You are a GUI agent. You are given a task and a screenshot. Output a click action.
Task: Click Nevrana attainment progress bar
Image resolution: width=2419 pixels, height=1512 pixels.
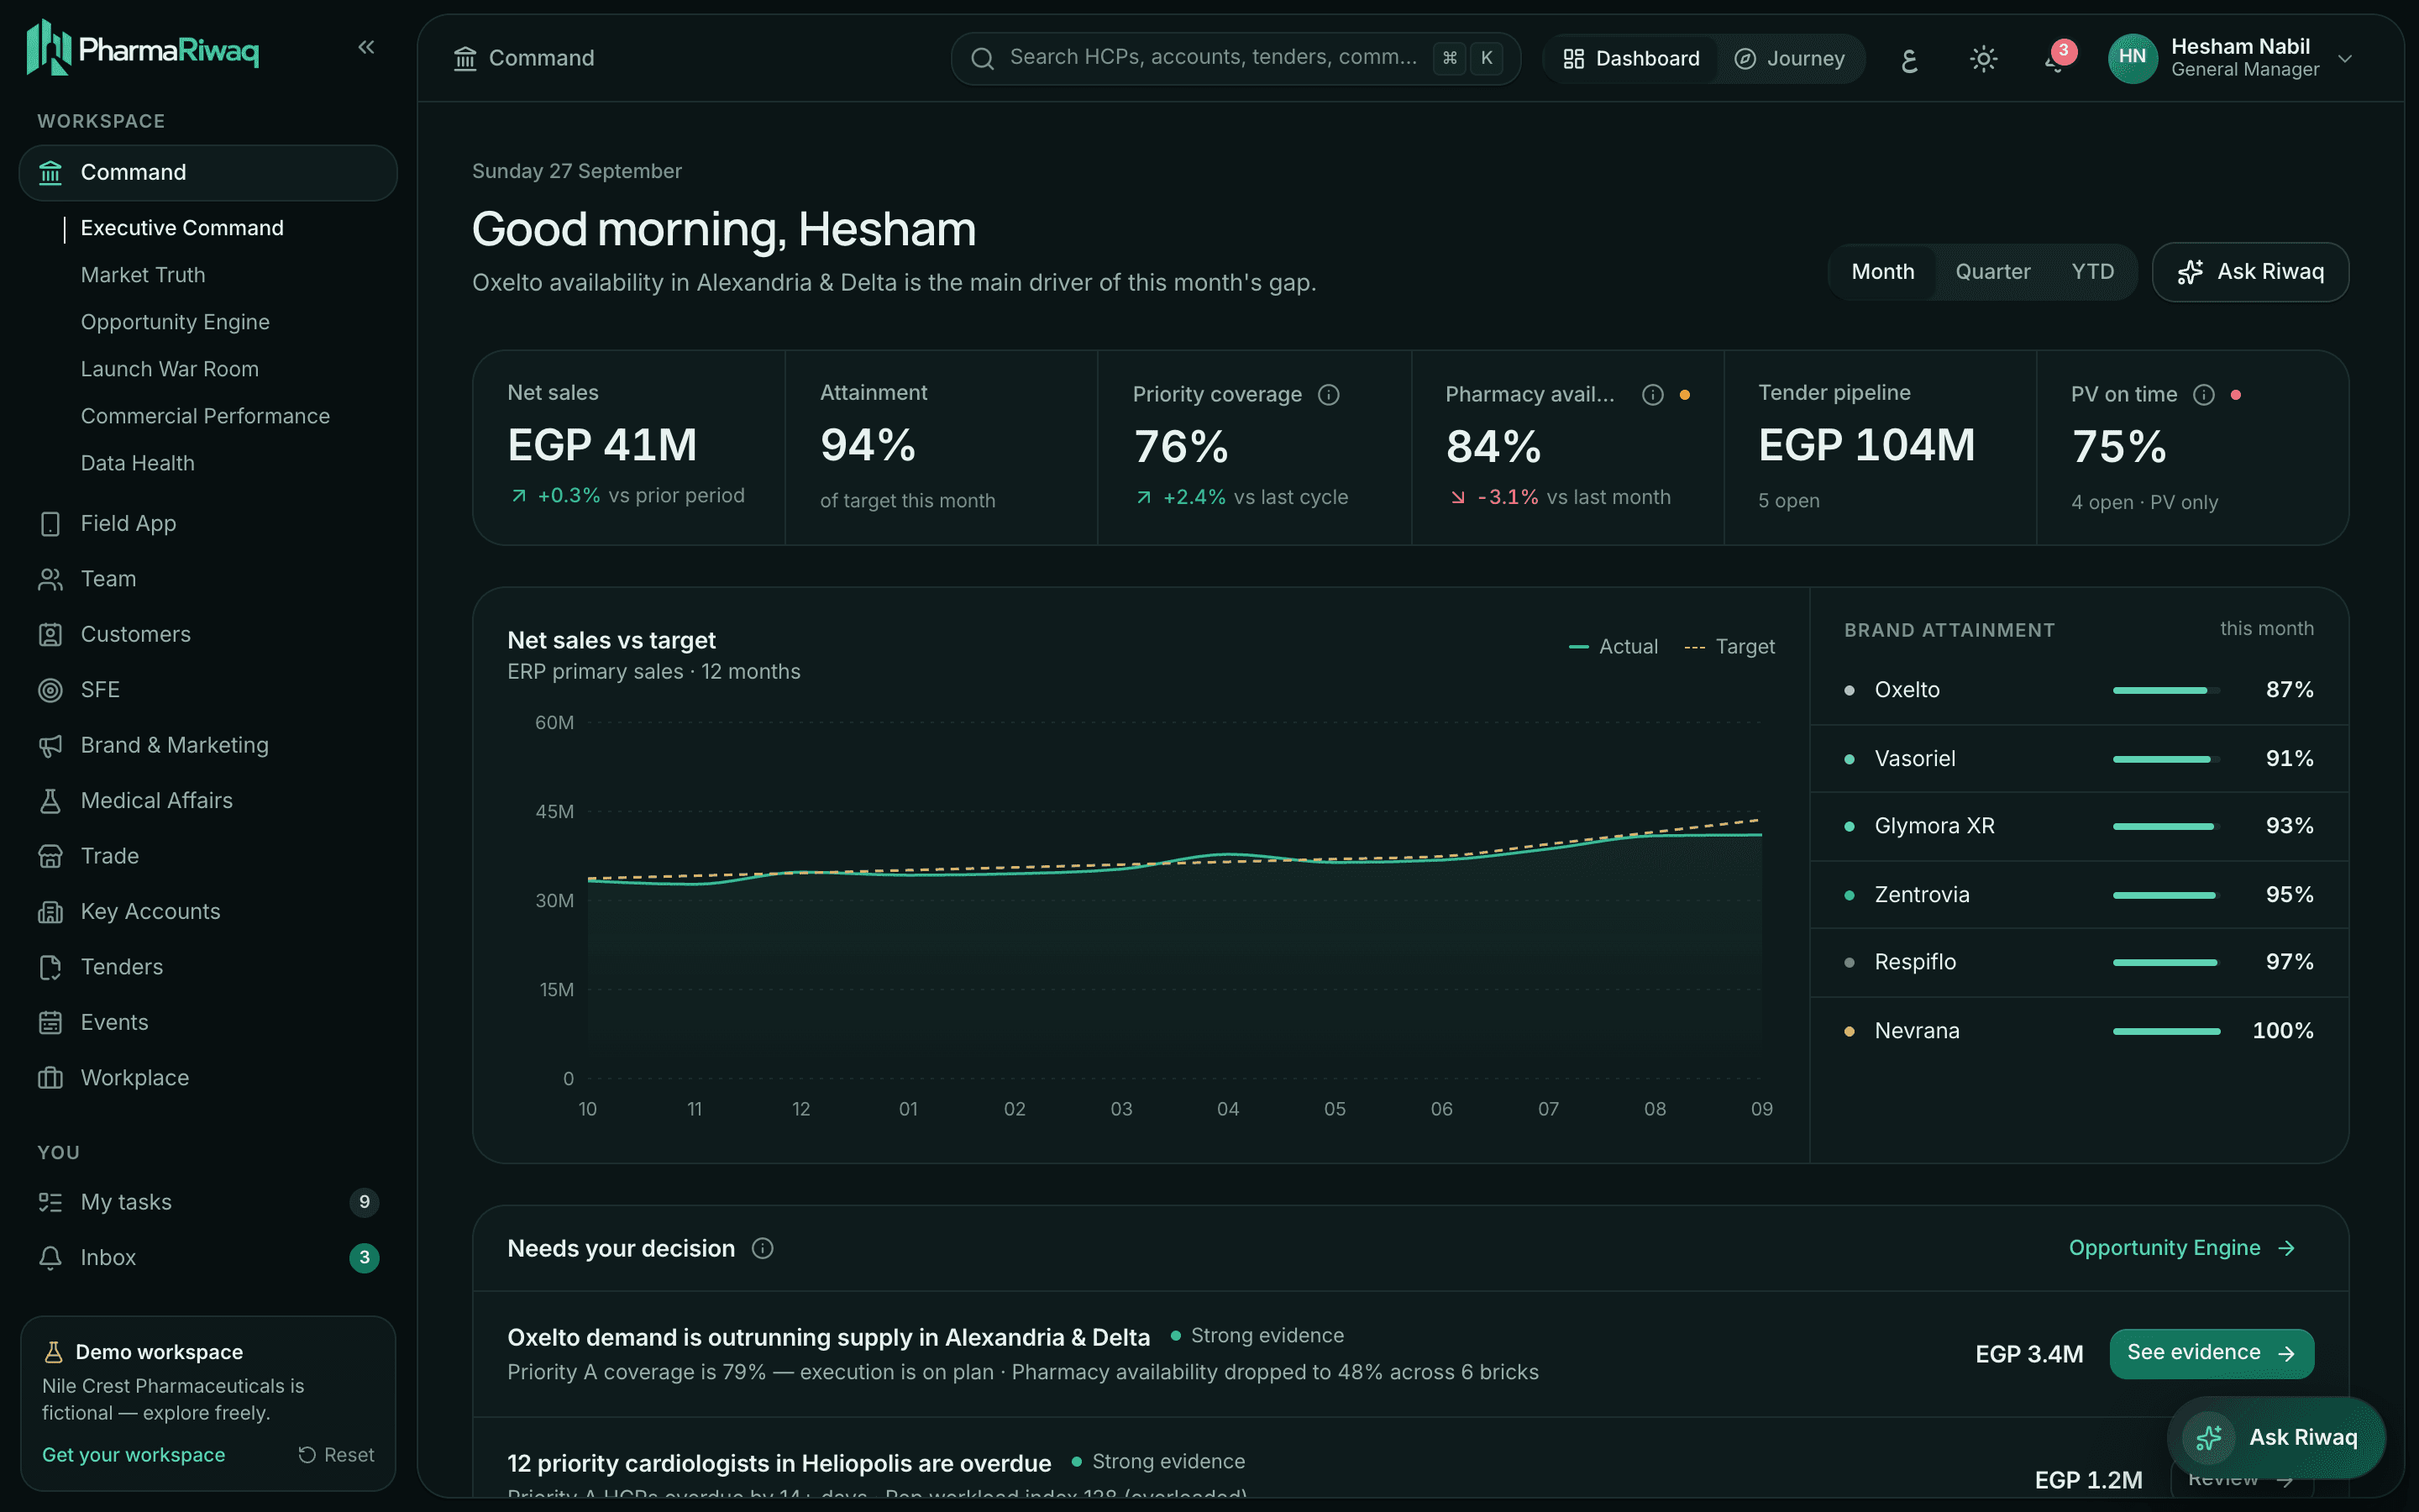tap(2166, 1031)
